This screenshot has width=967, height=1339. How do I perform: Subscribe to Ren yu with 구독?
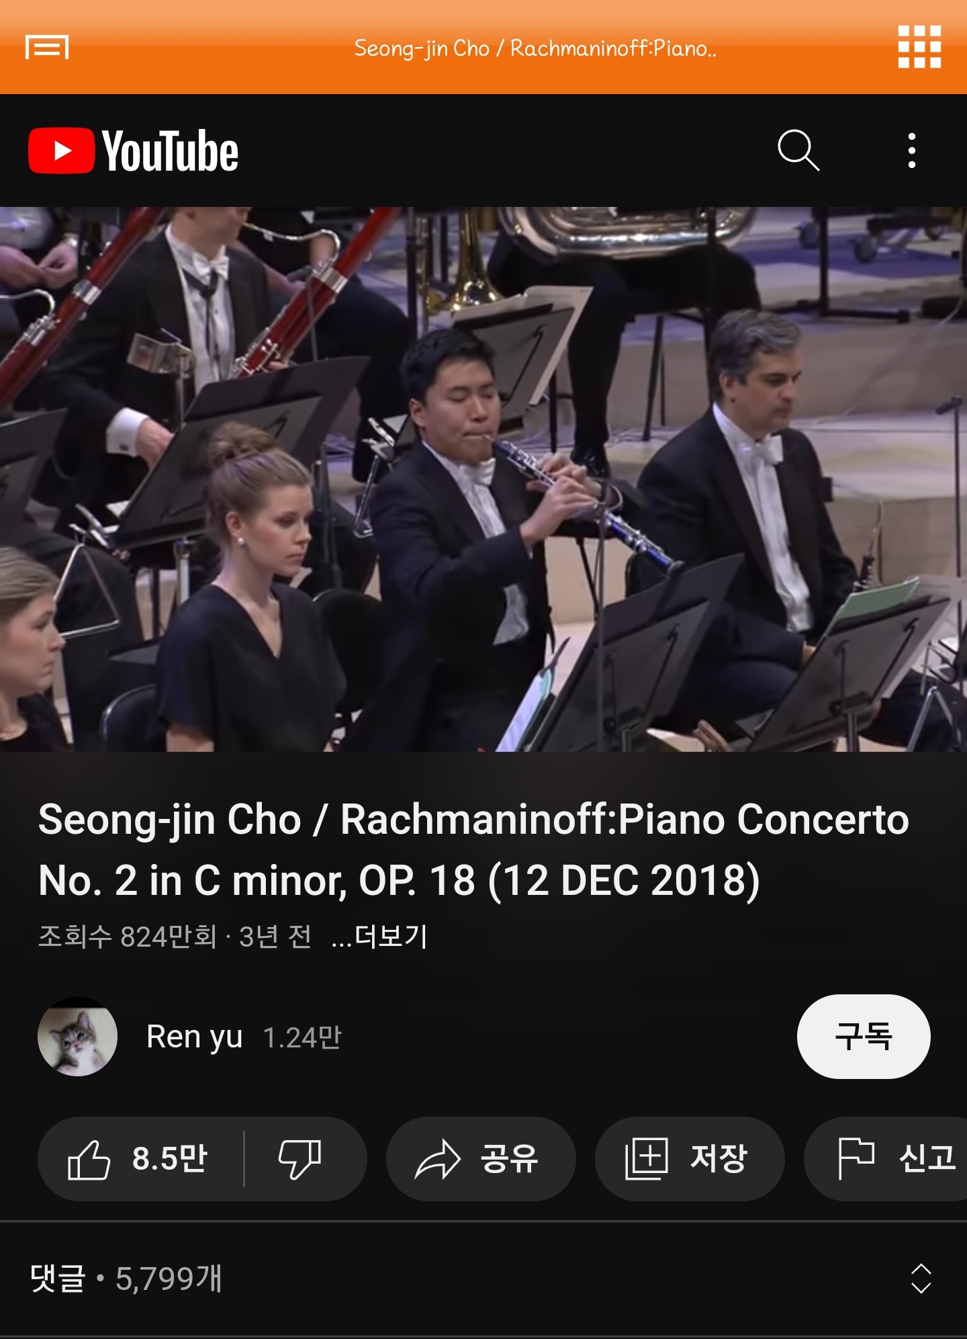864,1037
